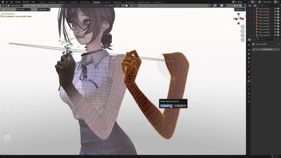Viewport: 281px width, 158px height.
Task: Switch to the Modeling workspace tab
Action: click(52, 2)
